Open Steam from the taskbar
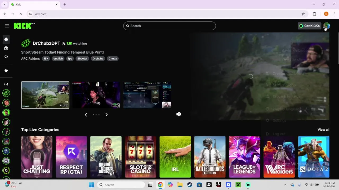 [x=190, y=185]
